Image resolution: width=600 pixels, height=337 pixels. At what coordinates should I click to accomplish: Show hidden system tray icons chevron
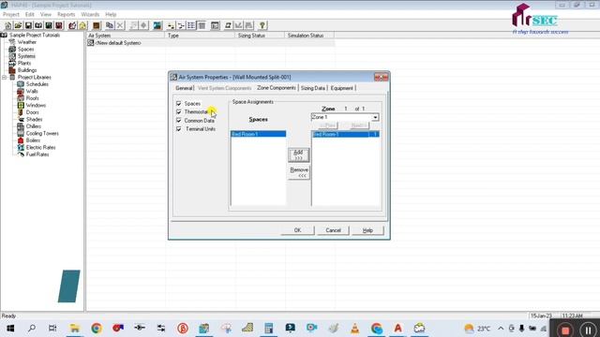501,329
